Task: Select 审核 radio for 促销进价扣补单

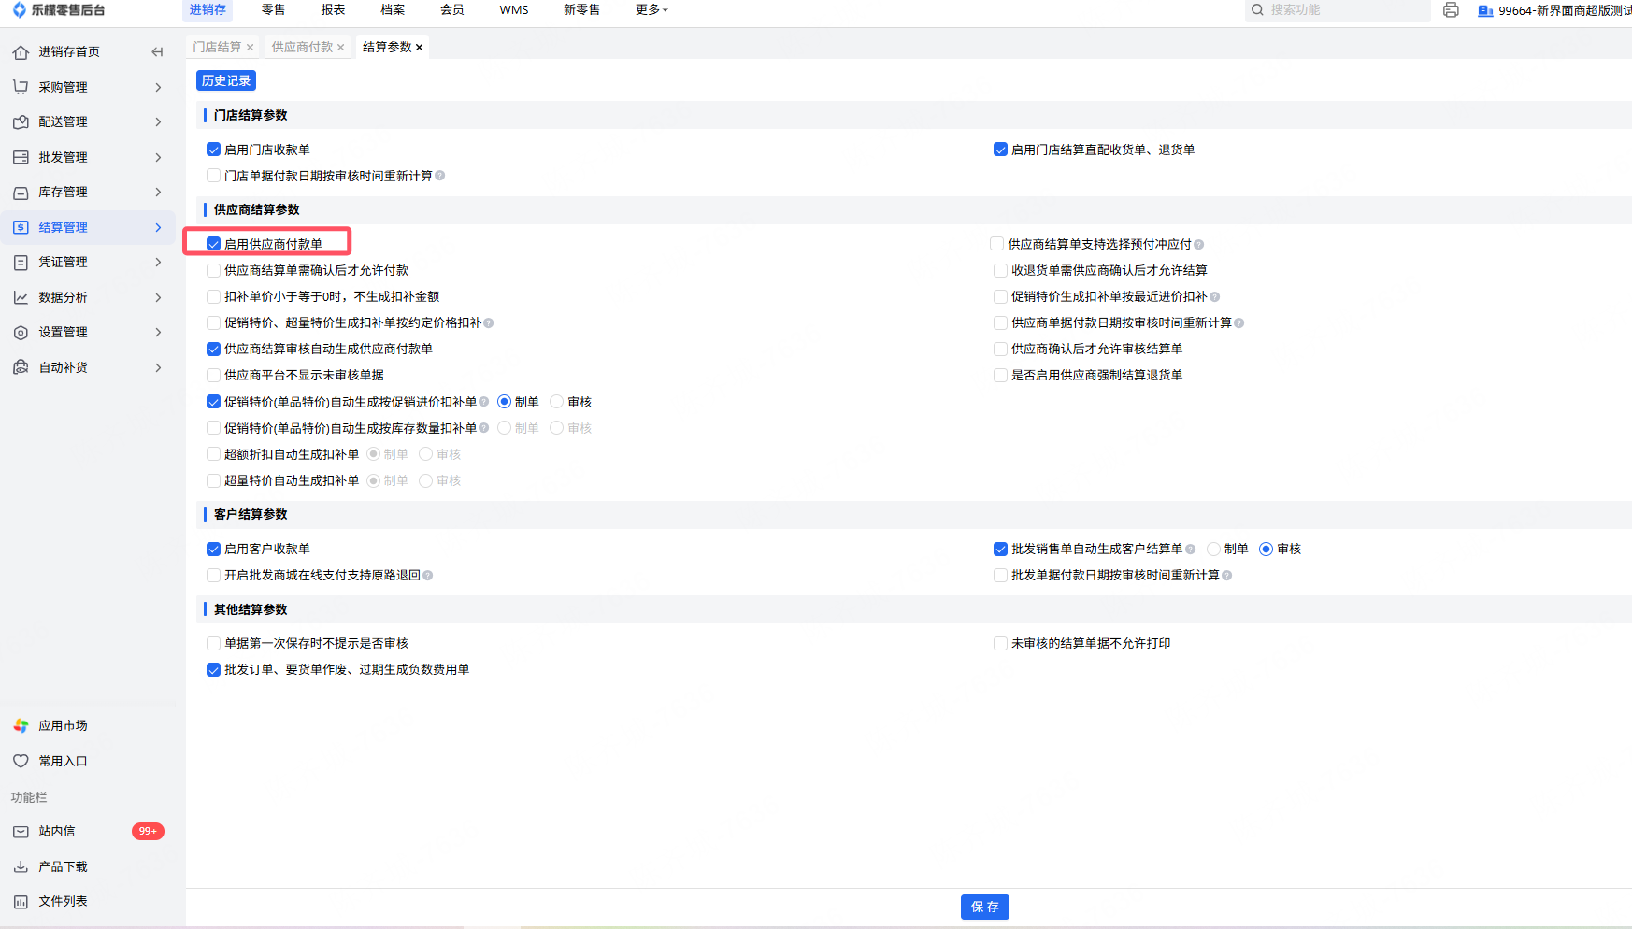Action: [557, 402]
